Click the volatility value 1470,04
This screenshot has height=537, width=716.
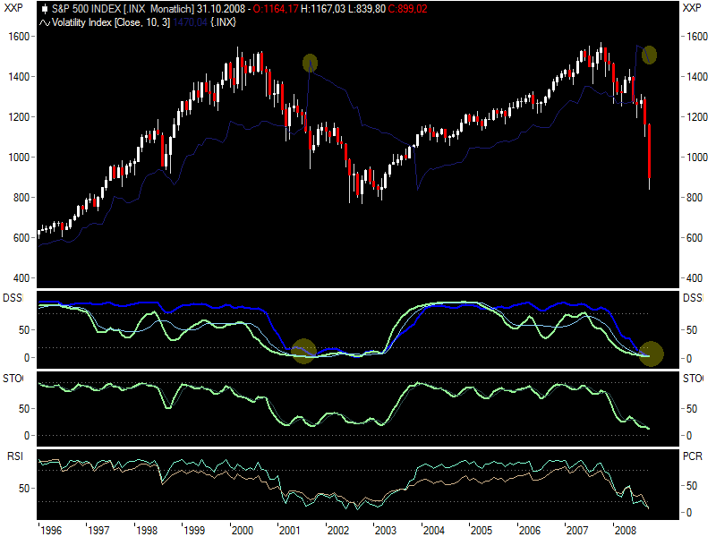[x=190, y=22]
